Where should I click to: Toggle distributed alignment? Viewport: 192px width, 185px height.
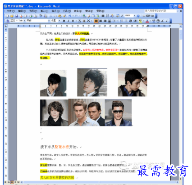pos(110,21)
